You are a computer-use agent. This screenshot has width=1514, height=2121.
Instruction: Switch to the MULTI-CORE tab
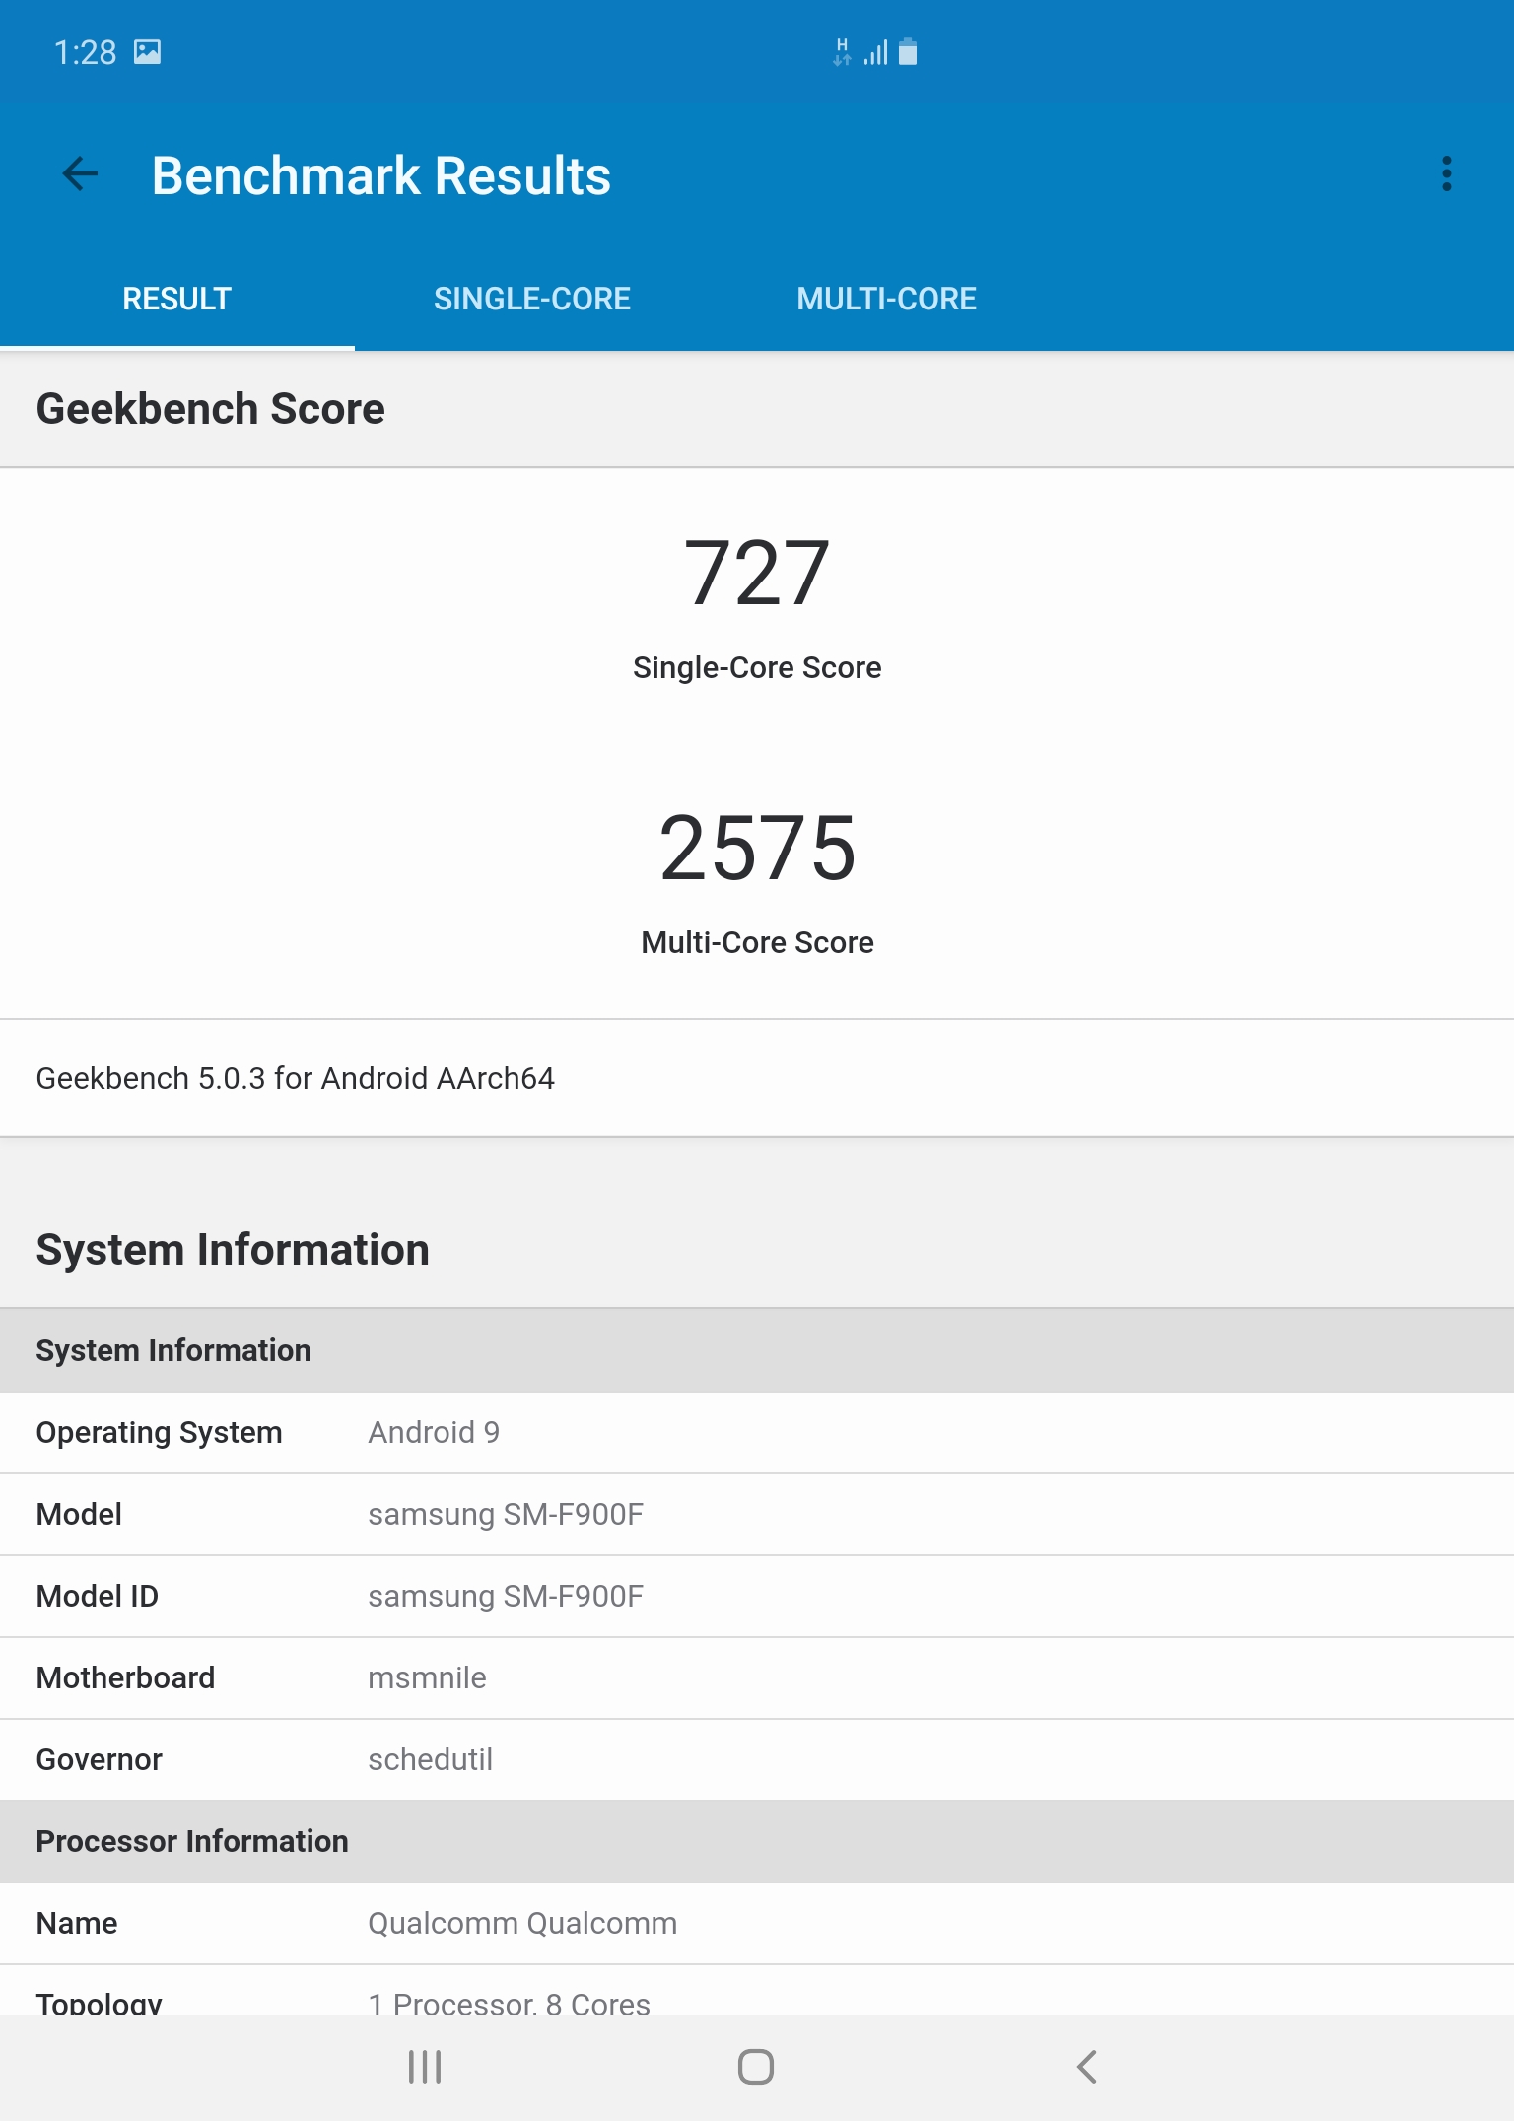click(887, 299)
